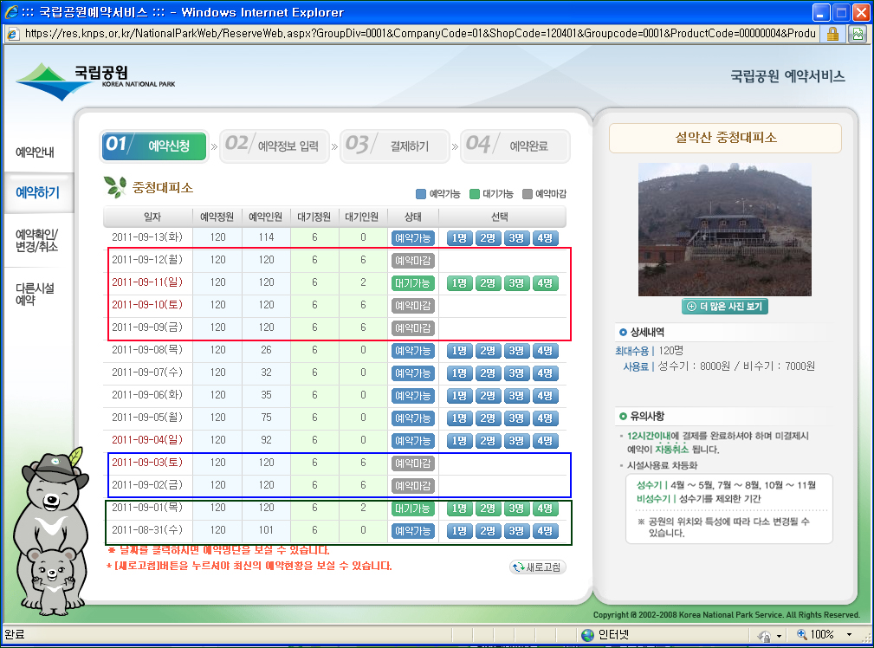Click the 01 예약신청 step tab
Image resolution: width=874 pixels, height=648 pixels.
[x=154, y=146]
